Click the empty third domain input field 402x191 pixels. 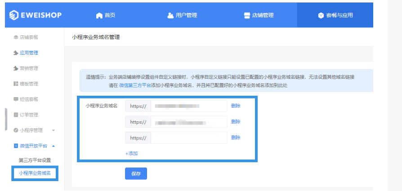pyautogui.click(x=189, y=138)
